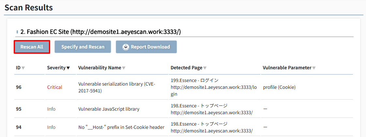The height and width of the screenshot is (137, 366).
Task: Select the Detected Page column header
Action: coord(186,68)
